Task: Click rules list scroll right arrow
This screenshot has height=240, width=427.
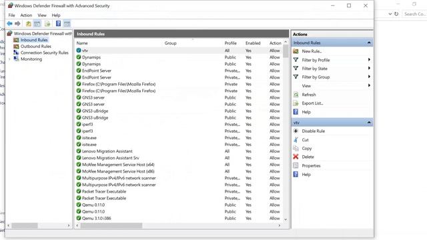Action: 280,225
